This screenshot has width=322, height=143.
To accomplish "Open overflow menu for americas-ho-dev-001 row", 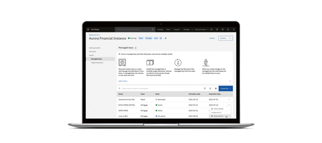I will point(229,100).
